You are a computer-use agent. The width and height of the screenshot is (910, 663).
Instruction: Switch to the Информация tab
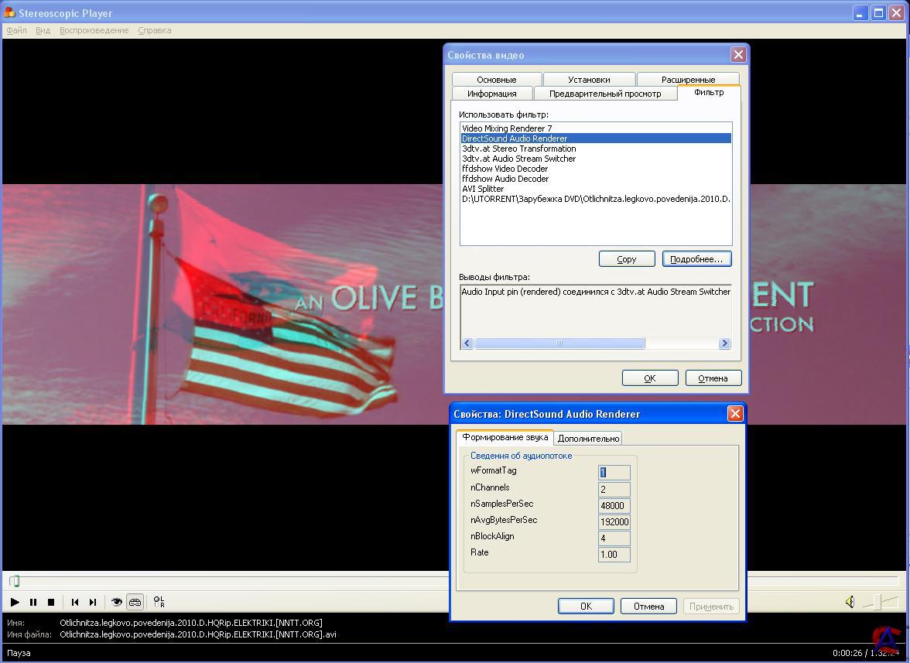click(491, 94)
